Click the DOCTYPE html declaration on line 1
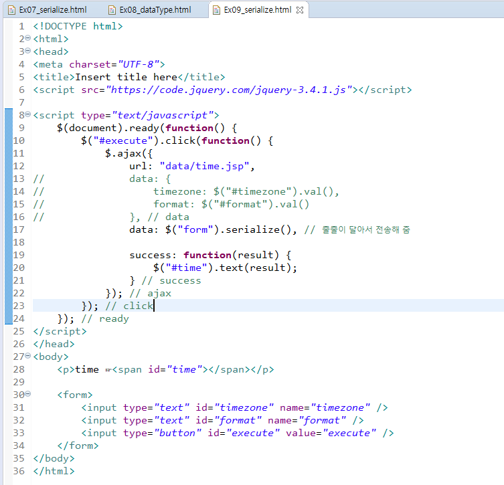Viewport: 504px width, 485px height. [78, 26]
